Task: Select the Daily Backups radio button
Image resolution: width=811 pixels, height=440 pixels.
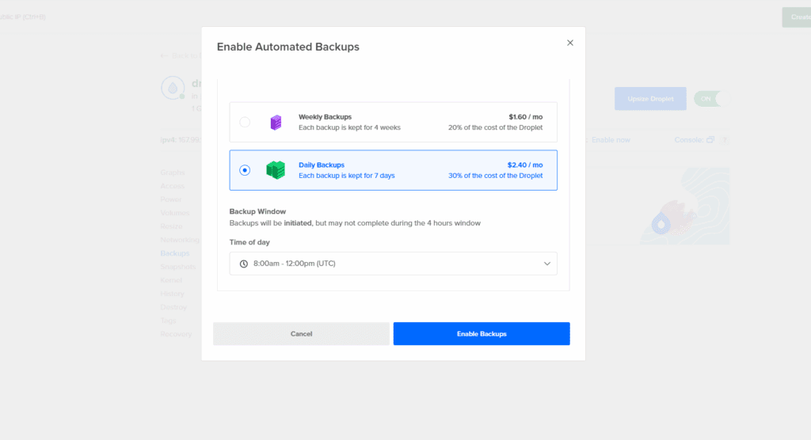Action: point(245,170)
